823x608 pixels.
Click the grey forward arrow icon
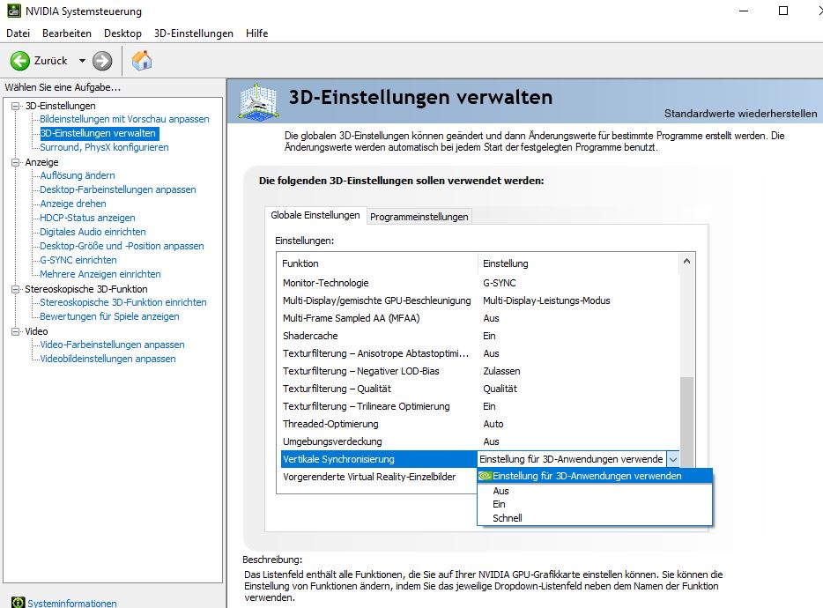(x=102, y=61)
